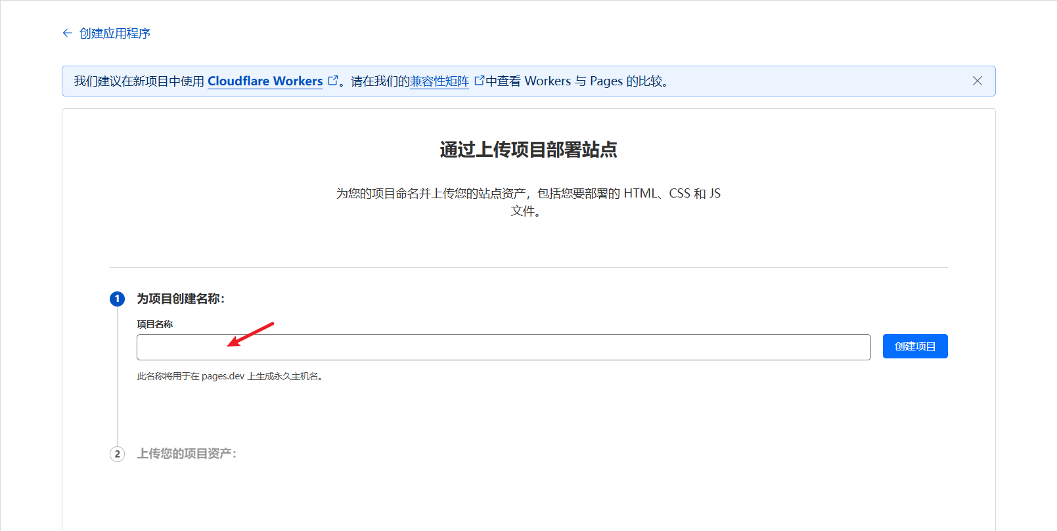Click the back arrow icon beside 创建应用程序
Image resolution: width=1057 pixels, height=531 pixels.
point(67,33)
